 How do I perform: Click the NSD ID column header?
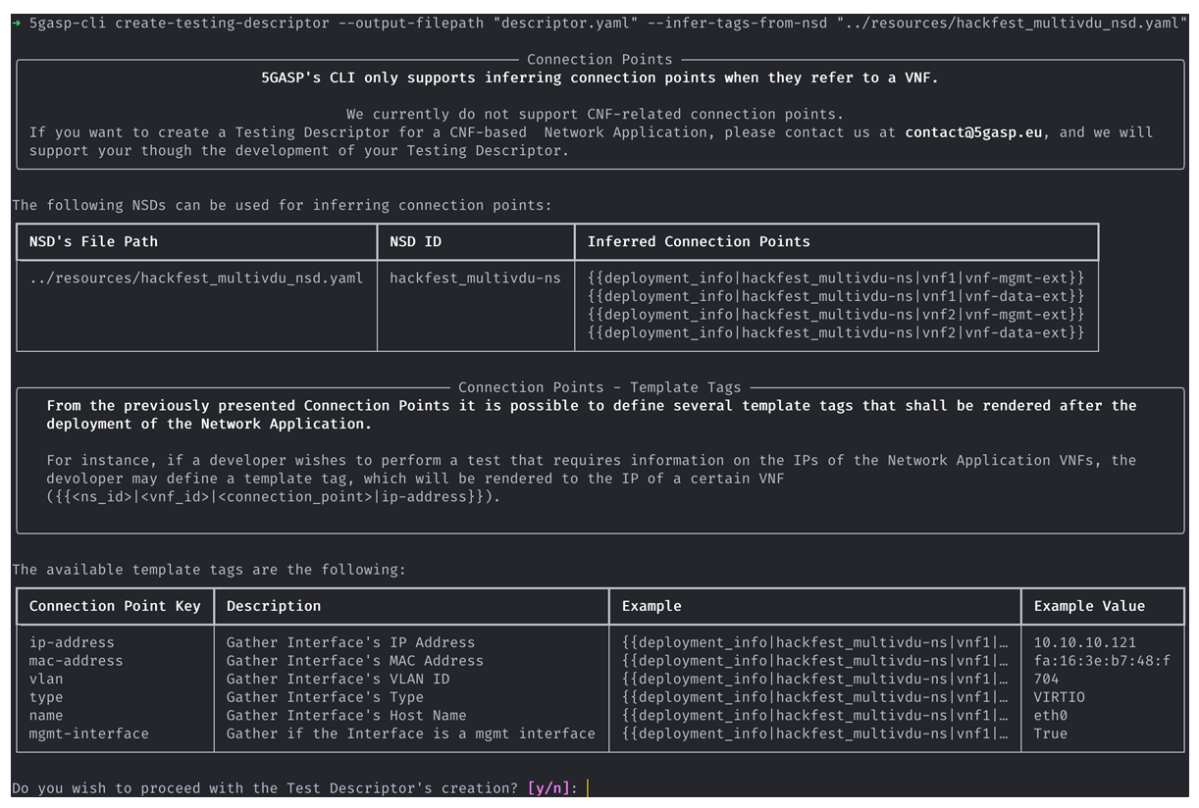[415, 241]
